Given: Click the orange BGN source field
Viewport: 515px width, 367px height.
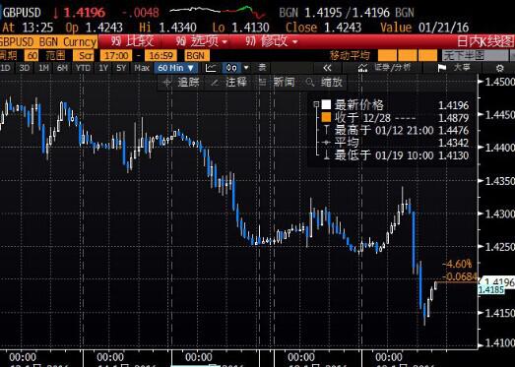Looking at the screenshot, I should (196, 55).
